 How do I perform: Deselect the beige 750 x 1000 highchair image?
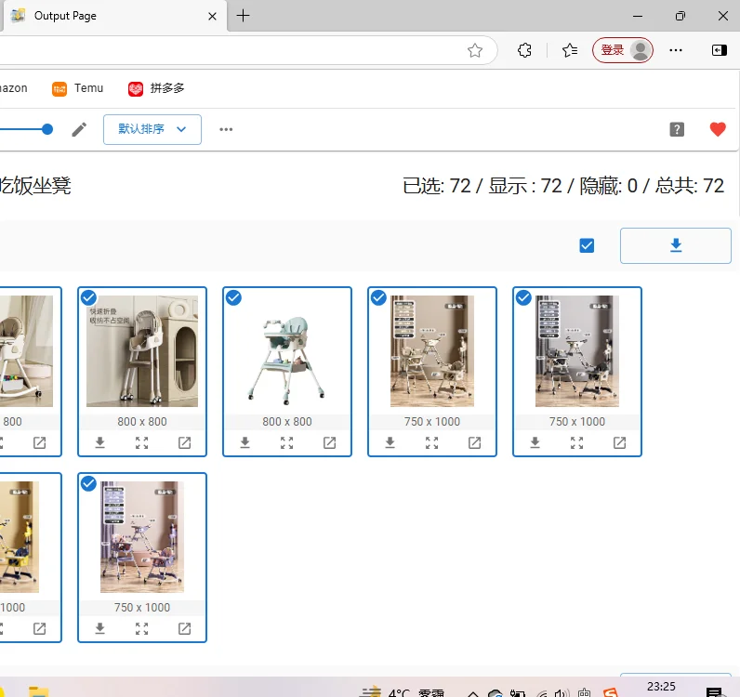[378, 297]
